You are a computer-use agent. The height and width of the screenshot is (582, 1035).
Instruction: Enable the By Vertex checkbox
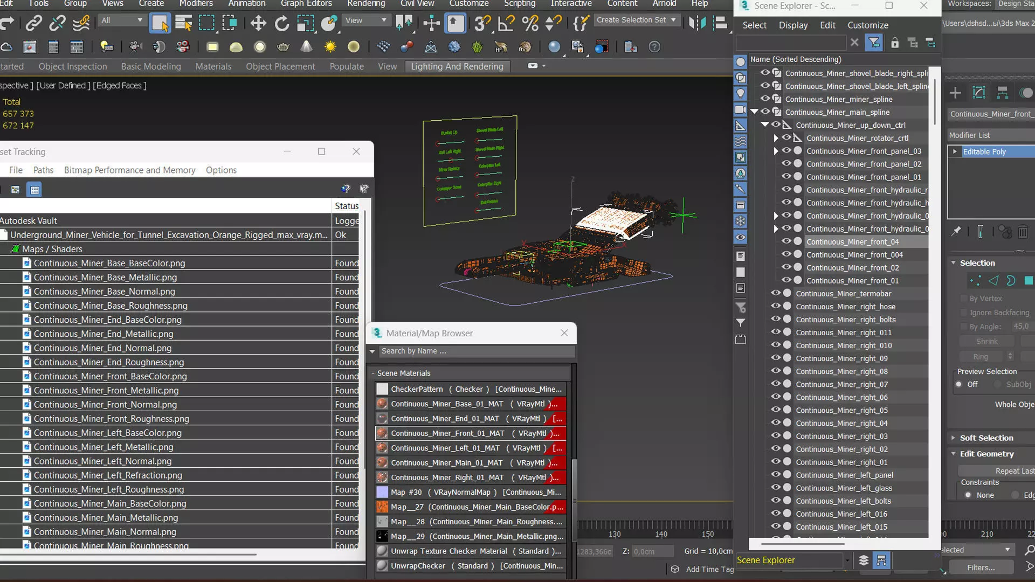[964, 299]
